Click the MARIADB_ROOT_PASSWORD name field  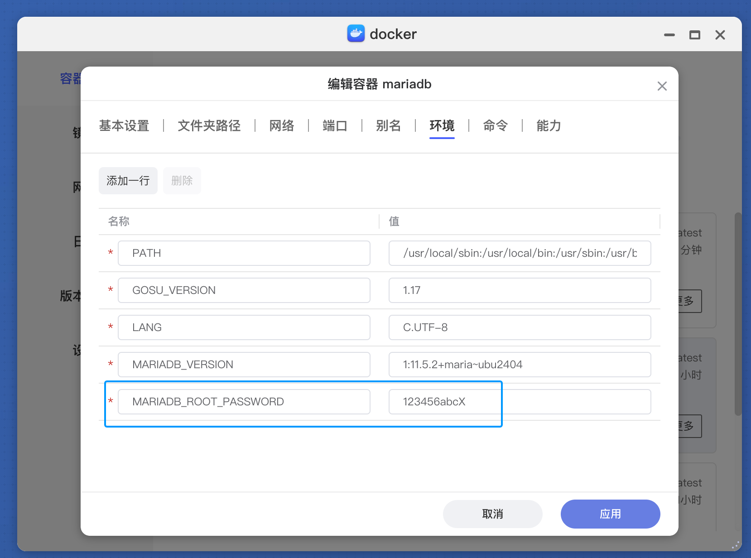click(244, 402)
